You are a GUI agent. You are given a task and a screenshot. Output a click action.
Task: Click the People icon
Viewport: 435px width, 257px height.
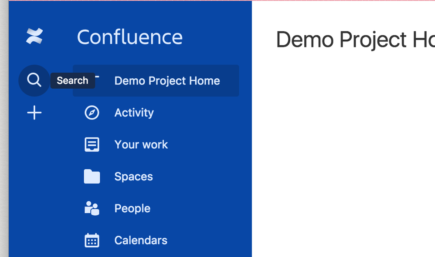point(92,208)
